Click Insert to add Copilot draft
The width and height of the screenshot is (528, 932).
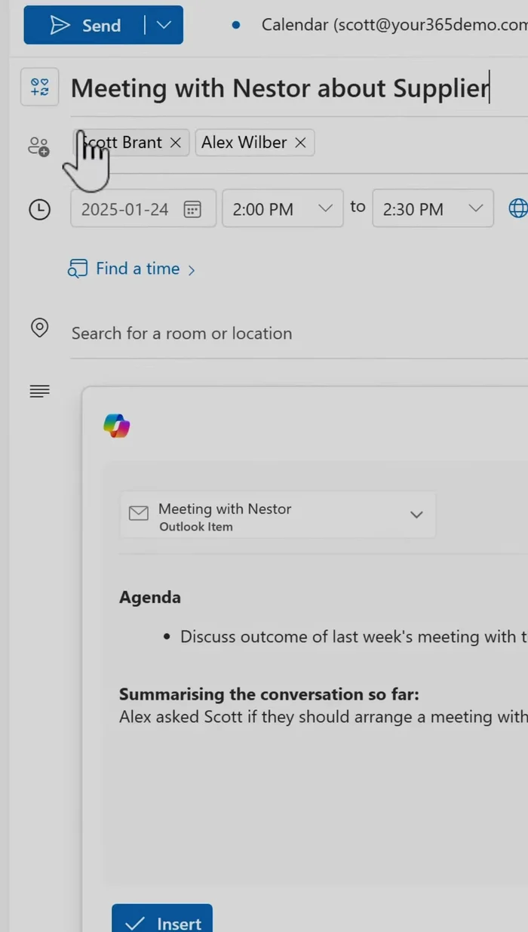point(162,921)
